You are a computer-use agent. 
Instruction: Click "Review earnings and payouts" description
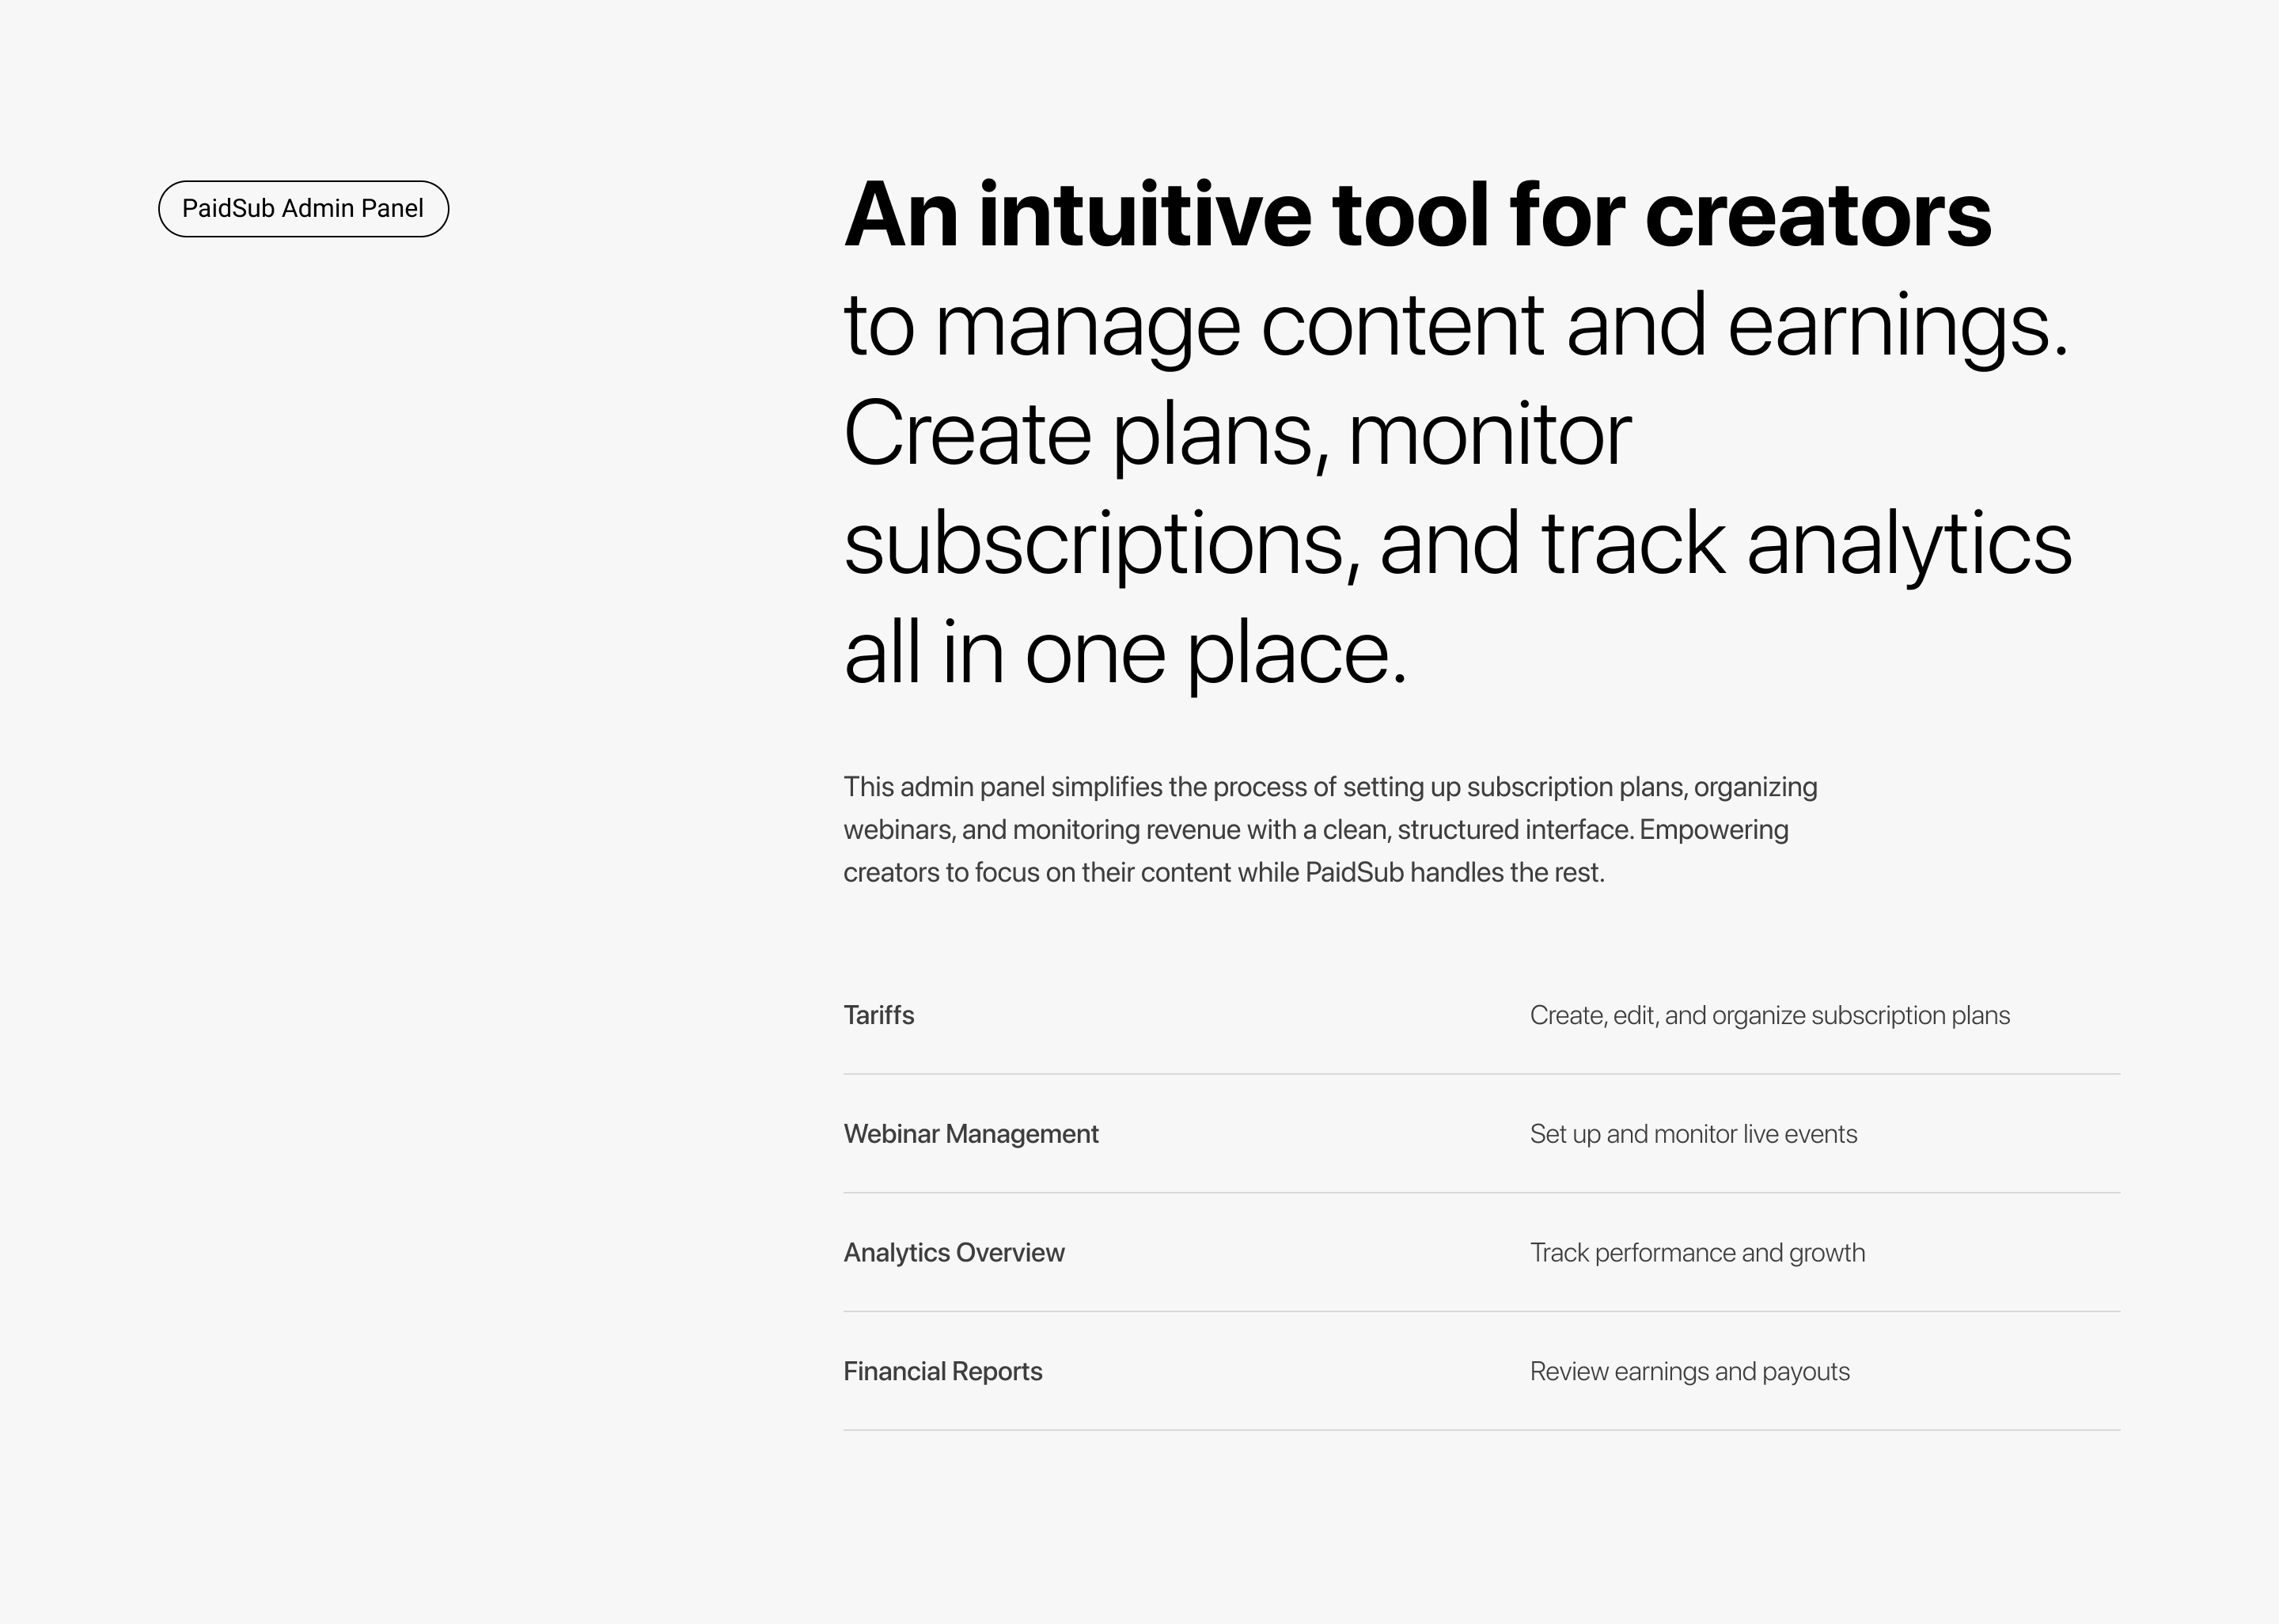[1689, 1372]
